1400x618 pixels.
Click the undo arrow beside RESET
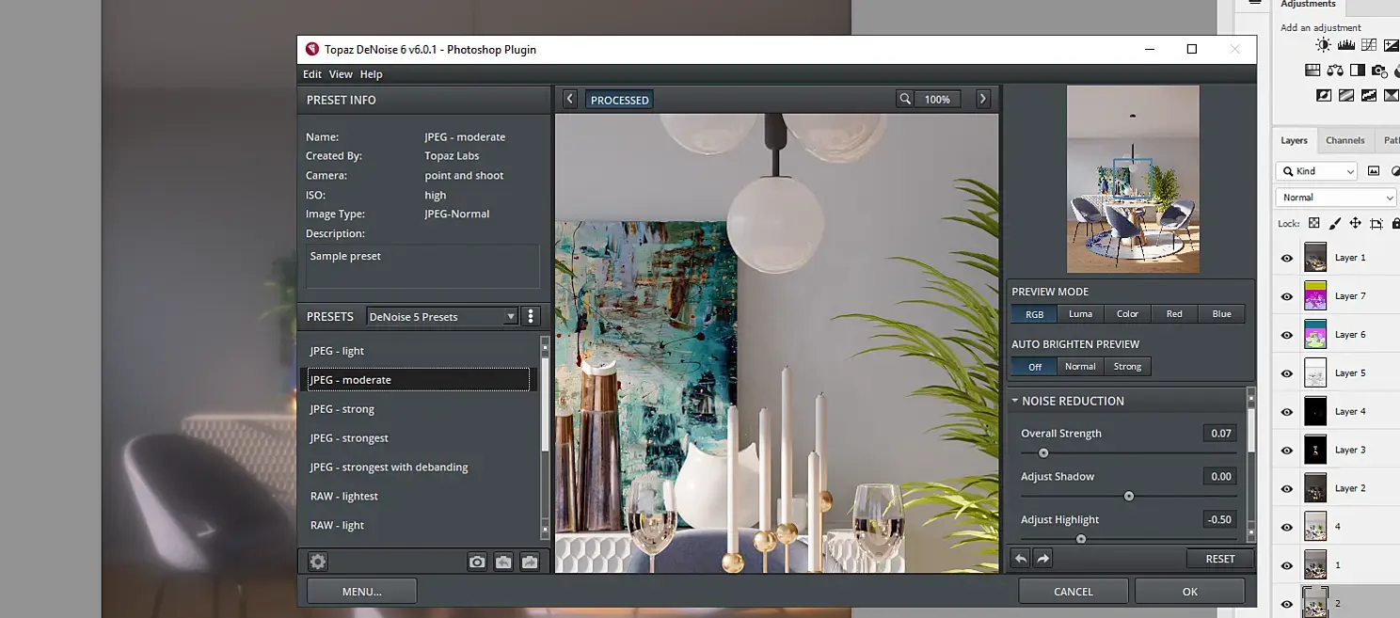(x=1021, y=559)
